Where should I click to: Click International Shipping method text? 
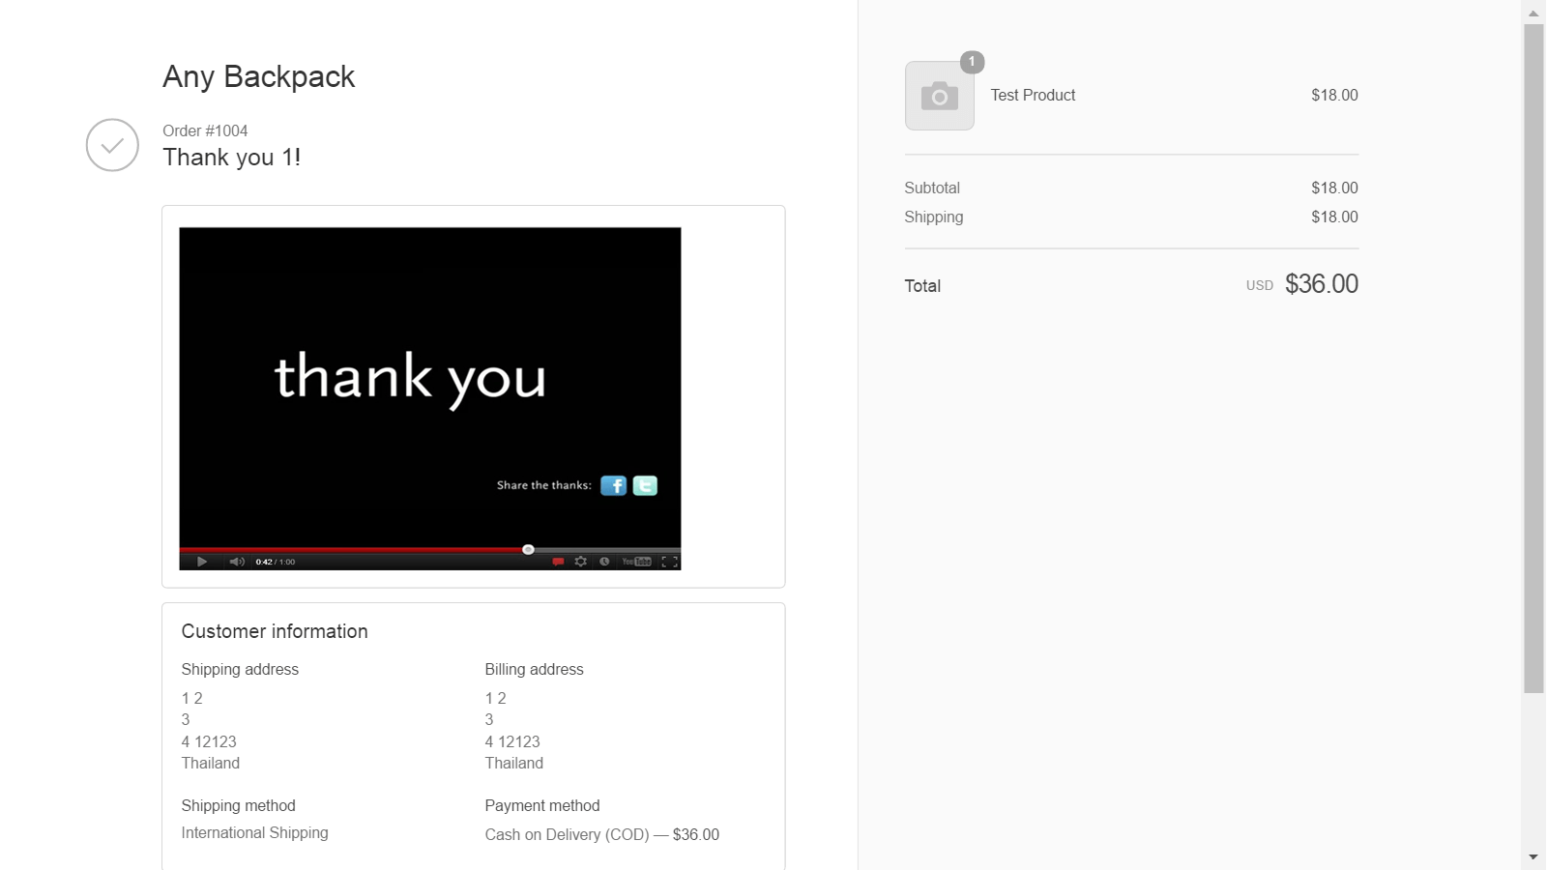(254, 832)
